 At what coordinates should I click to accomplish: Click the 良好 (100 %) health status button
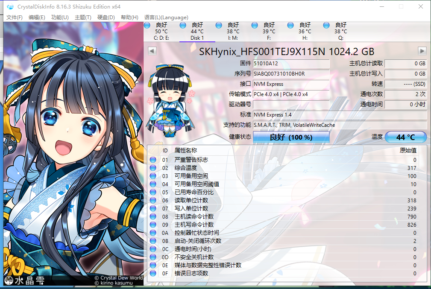[291, 137]
